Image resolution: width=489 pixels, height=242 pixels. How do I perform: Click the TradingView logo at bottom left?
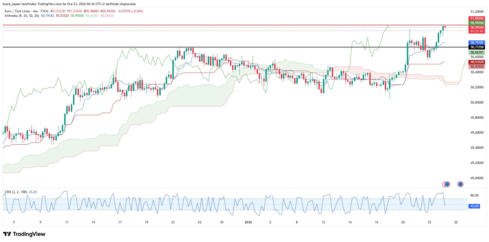(x=24, y=234)
